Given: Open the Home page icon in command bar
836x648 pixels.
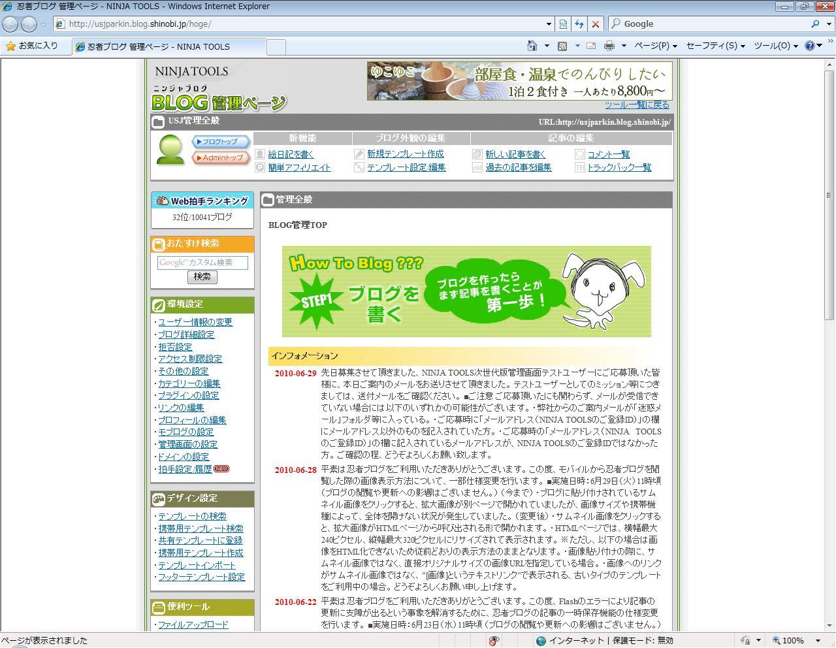Looking at the screenshot, I should tap(532, 46).
